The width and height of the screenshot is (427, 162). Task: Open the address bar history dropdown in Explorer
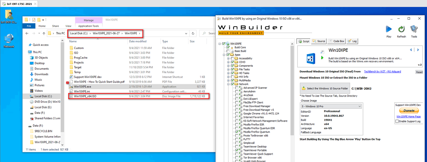pos(186,33)
